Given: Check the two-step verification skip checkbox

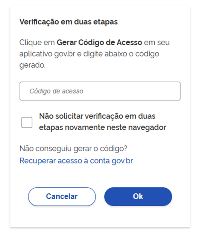Looking at the screenshot, I should pos(27,122).
